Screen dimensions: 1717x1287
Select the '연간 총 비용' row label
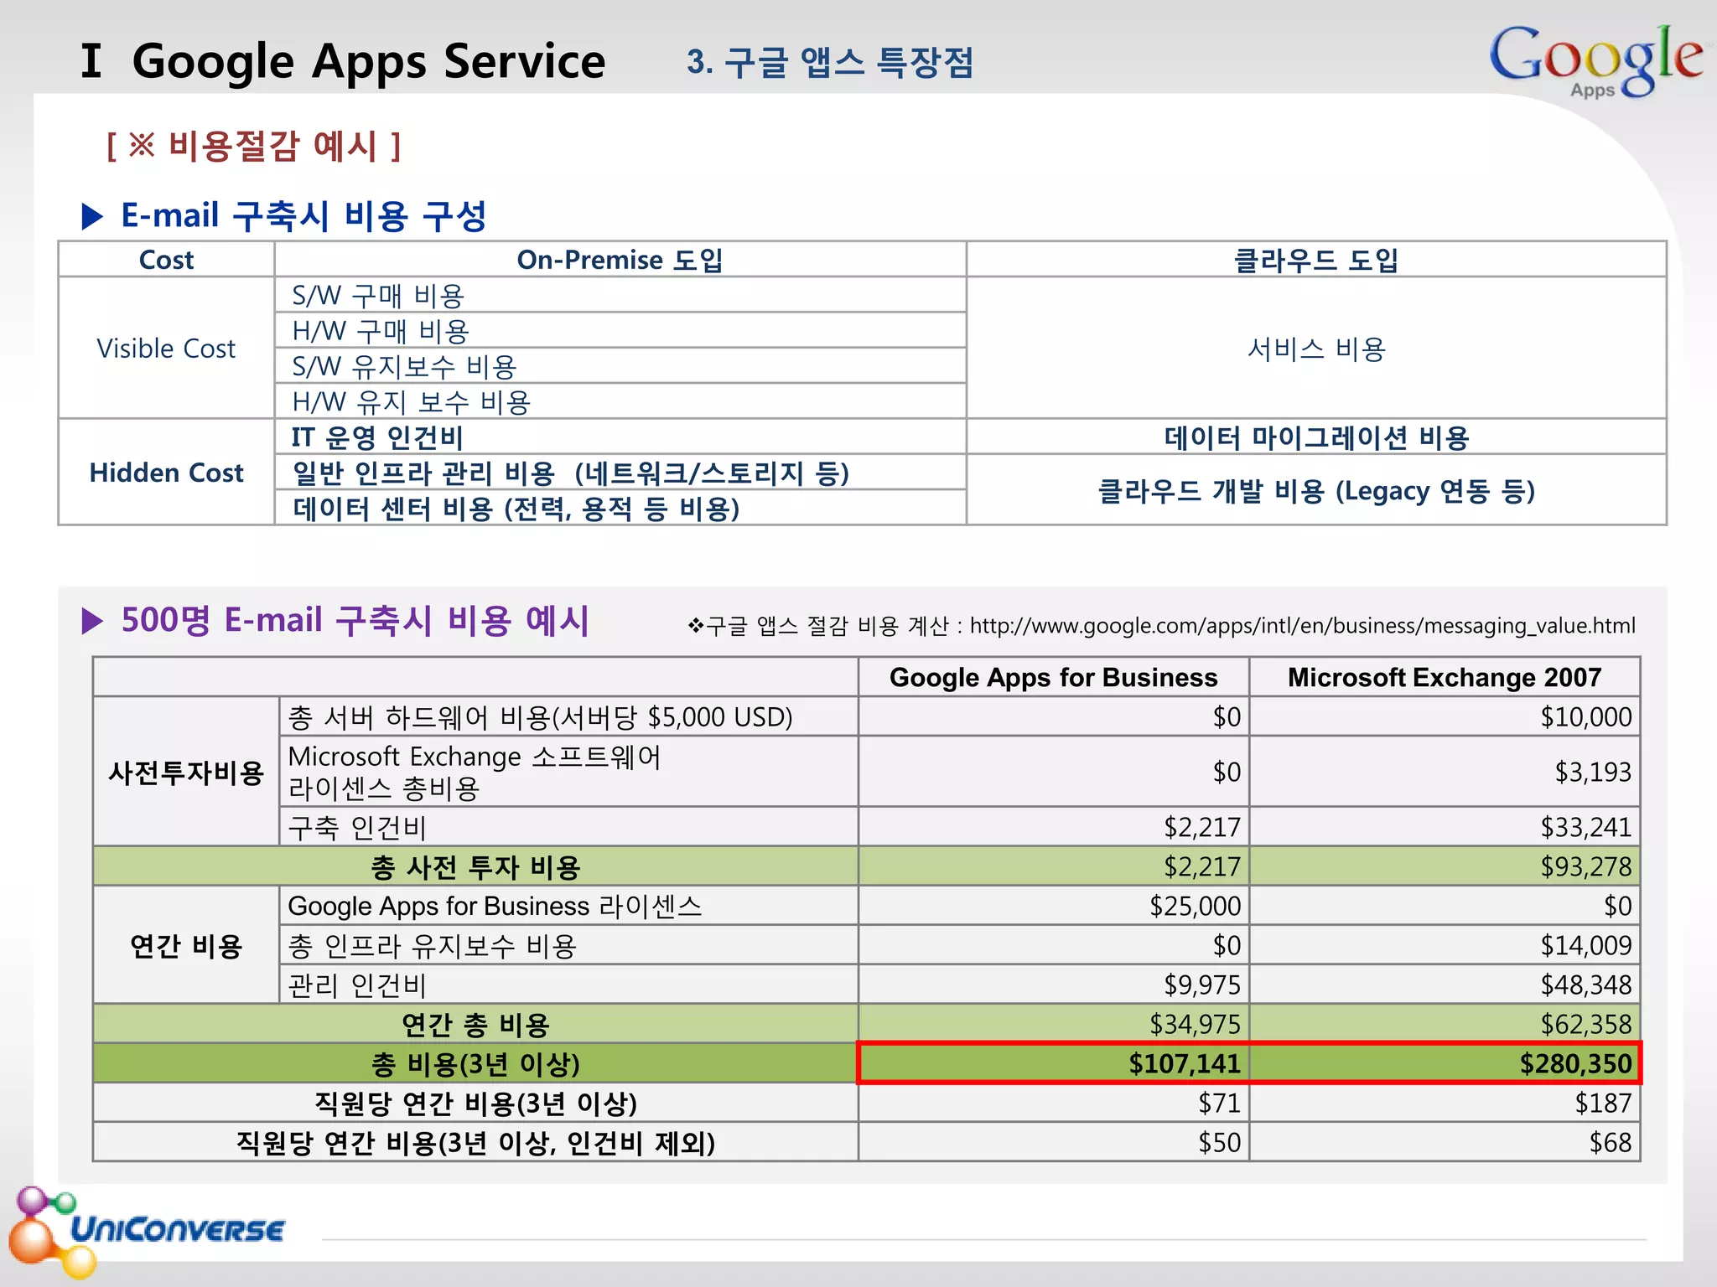(x=475, y=1024)
